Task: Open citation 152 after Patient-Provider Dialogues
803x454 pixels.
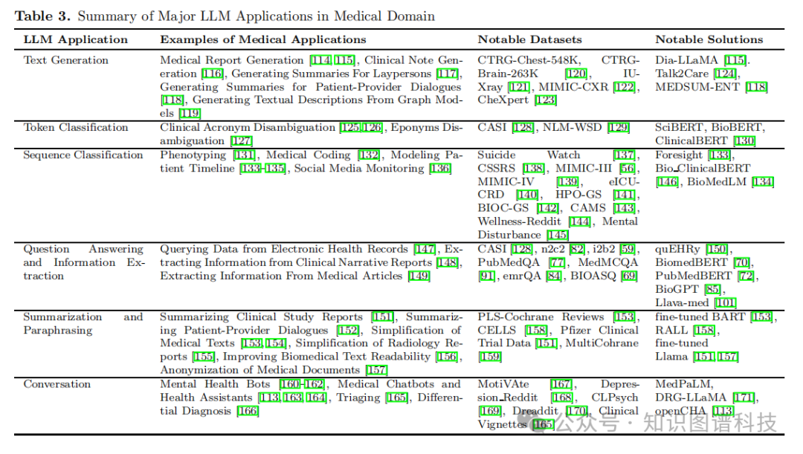Action: (348, 331)
